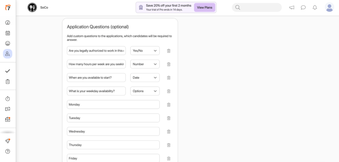Delete the weekday availability question
This screenshot has width=339, height=162.
pos(169,91)
